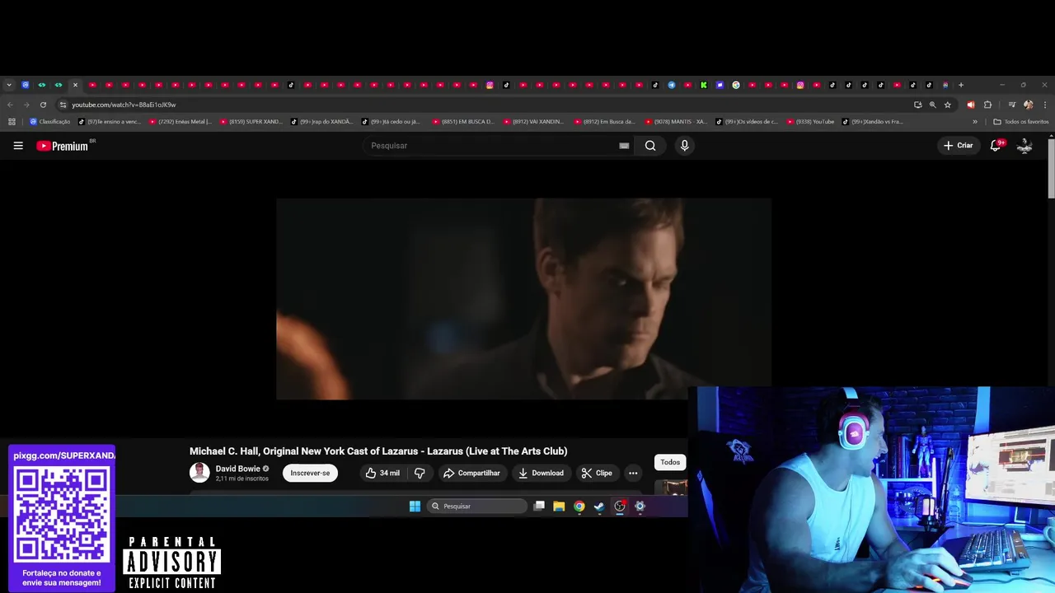Switch to the Google tab
Screen dimensions: 1055x593
pos(736,85)
